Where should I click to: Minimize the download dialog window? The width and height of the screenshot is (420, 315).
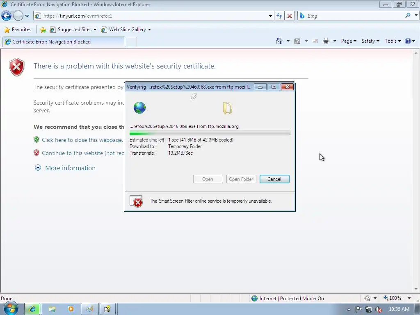260,87
